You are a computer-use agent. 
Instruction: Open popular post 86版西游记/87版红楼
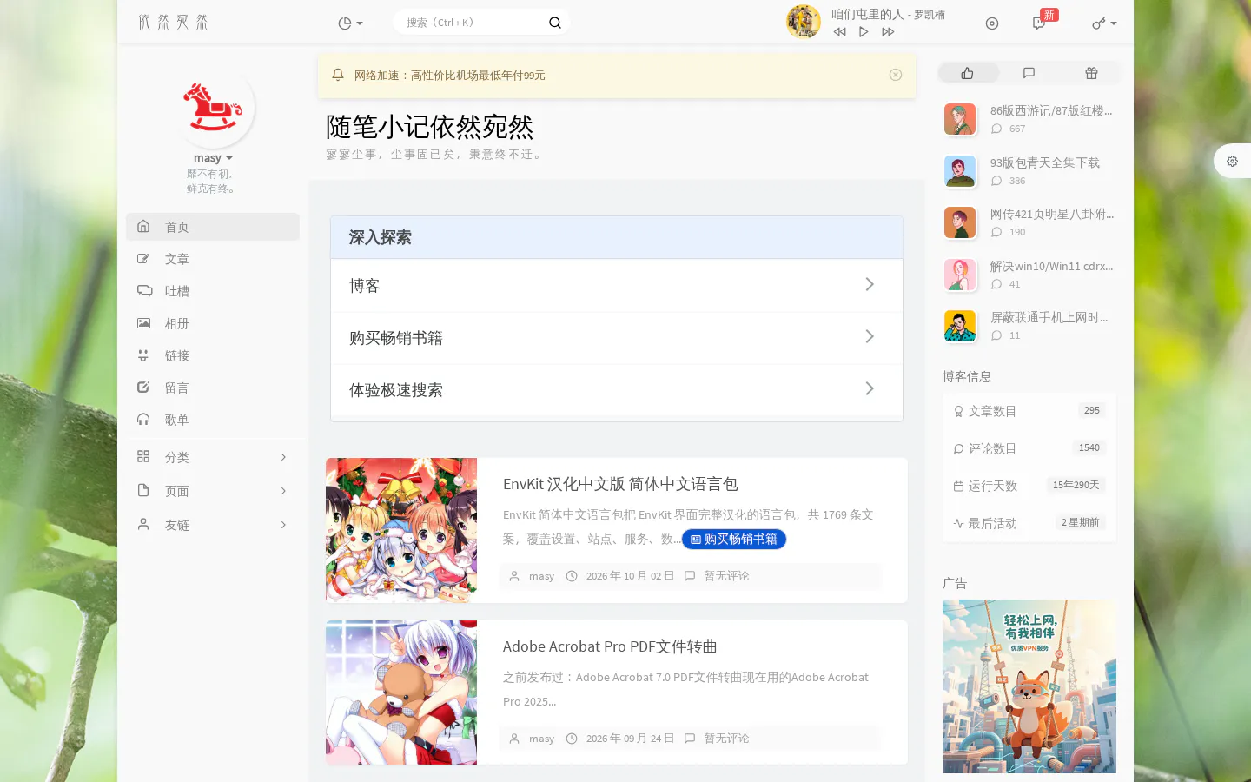pos(1051,110)
